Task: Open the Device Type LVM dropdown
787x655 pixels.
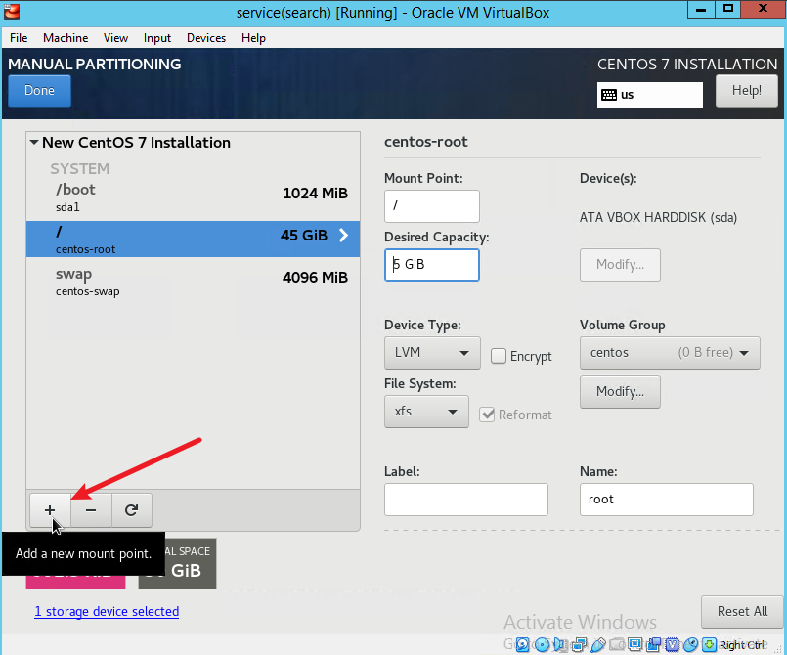Action: (x=432, y=353)
